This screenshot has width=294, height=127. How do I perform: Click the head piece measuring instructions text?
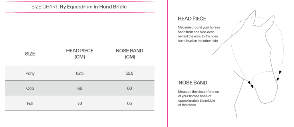199,34
